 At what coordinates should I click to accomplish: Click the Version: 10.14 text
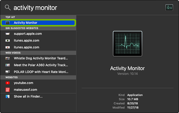click(127, 74)
